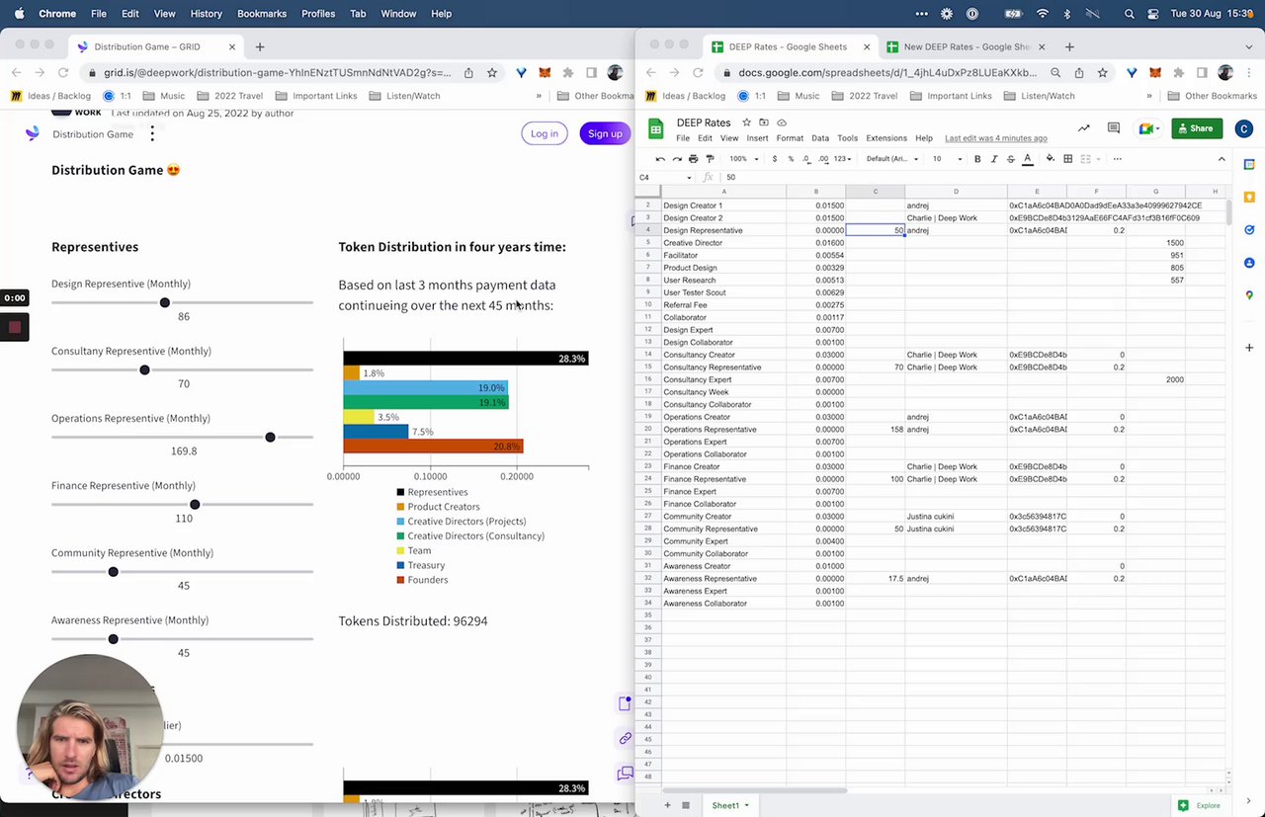1265x817 pixels.
Task: Open the fill color picker
Action: (1050, 159)
